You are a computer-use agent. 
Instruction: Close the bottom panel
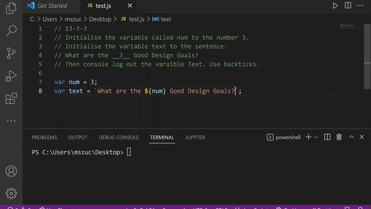click(x=362, y=137)
